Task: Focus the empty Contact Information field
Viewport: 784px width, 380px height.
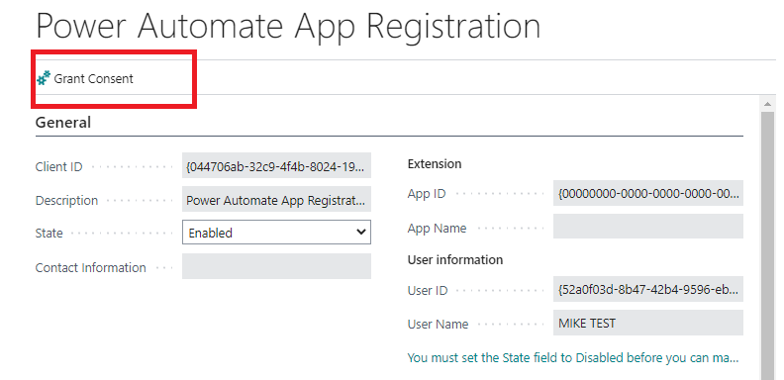Action: (x=276, y=266)
